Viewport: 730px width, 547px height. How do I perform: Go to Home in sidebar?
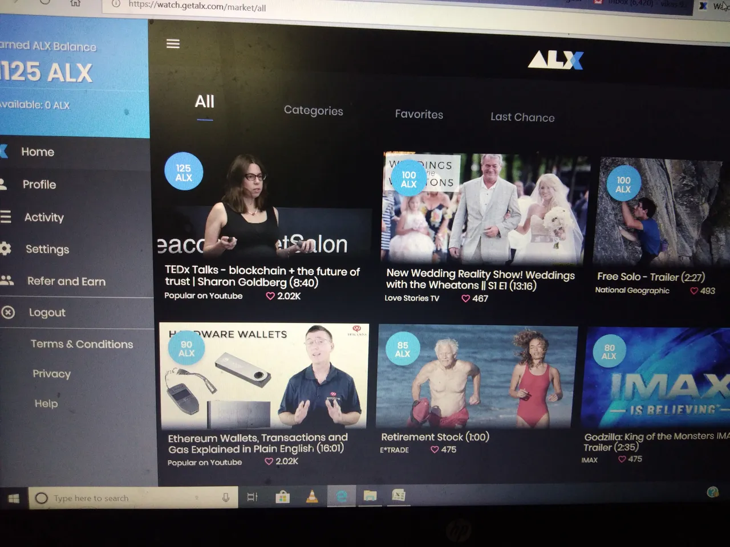coord(38,152)
